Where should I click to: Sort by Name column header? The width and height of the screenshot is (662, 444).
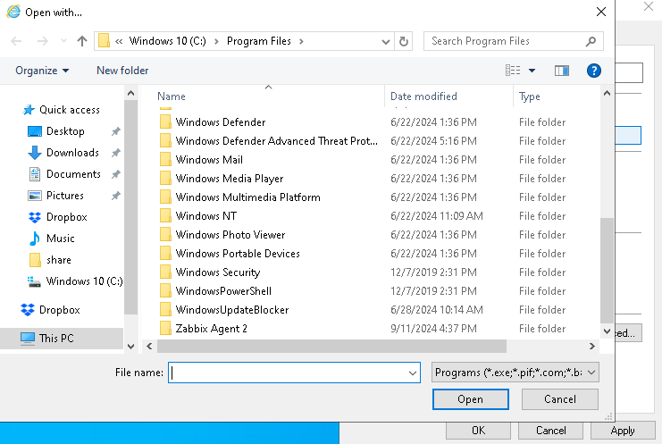pos(171,96)
